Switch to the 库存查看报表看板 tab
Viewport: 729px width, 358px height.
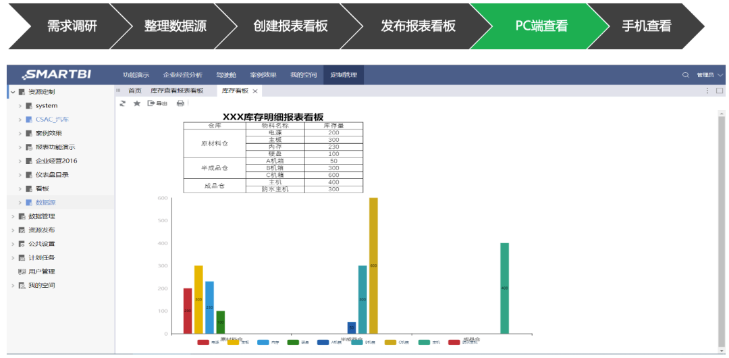177,91
